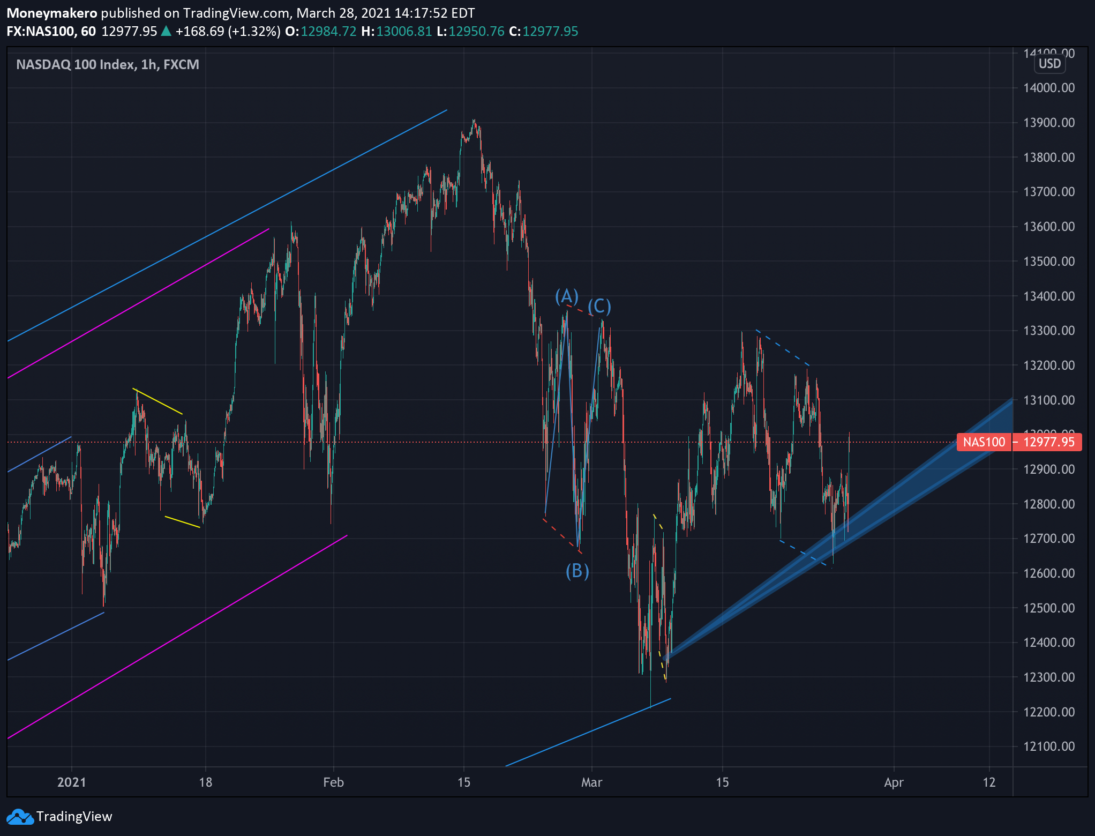Click the (C) wave label
Screen dimensions: 1095x836
(599, 306)
